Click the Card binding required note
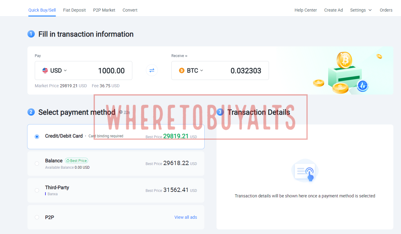Screen dimensions: 401x234 click(106, 136)
